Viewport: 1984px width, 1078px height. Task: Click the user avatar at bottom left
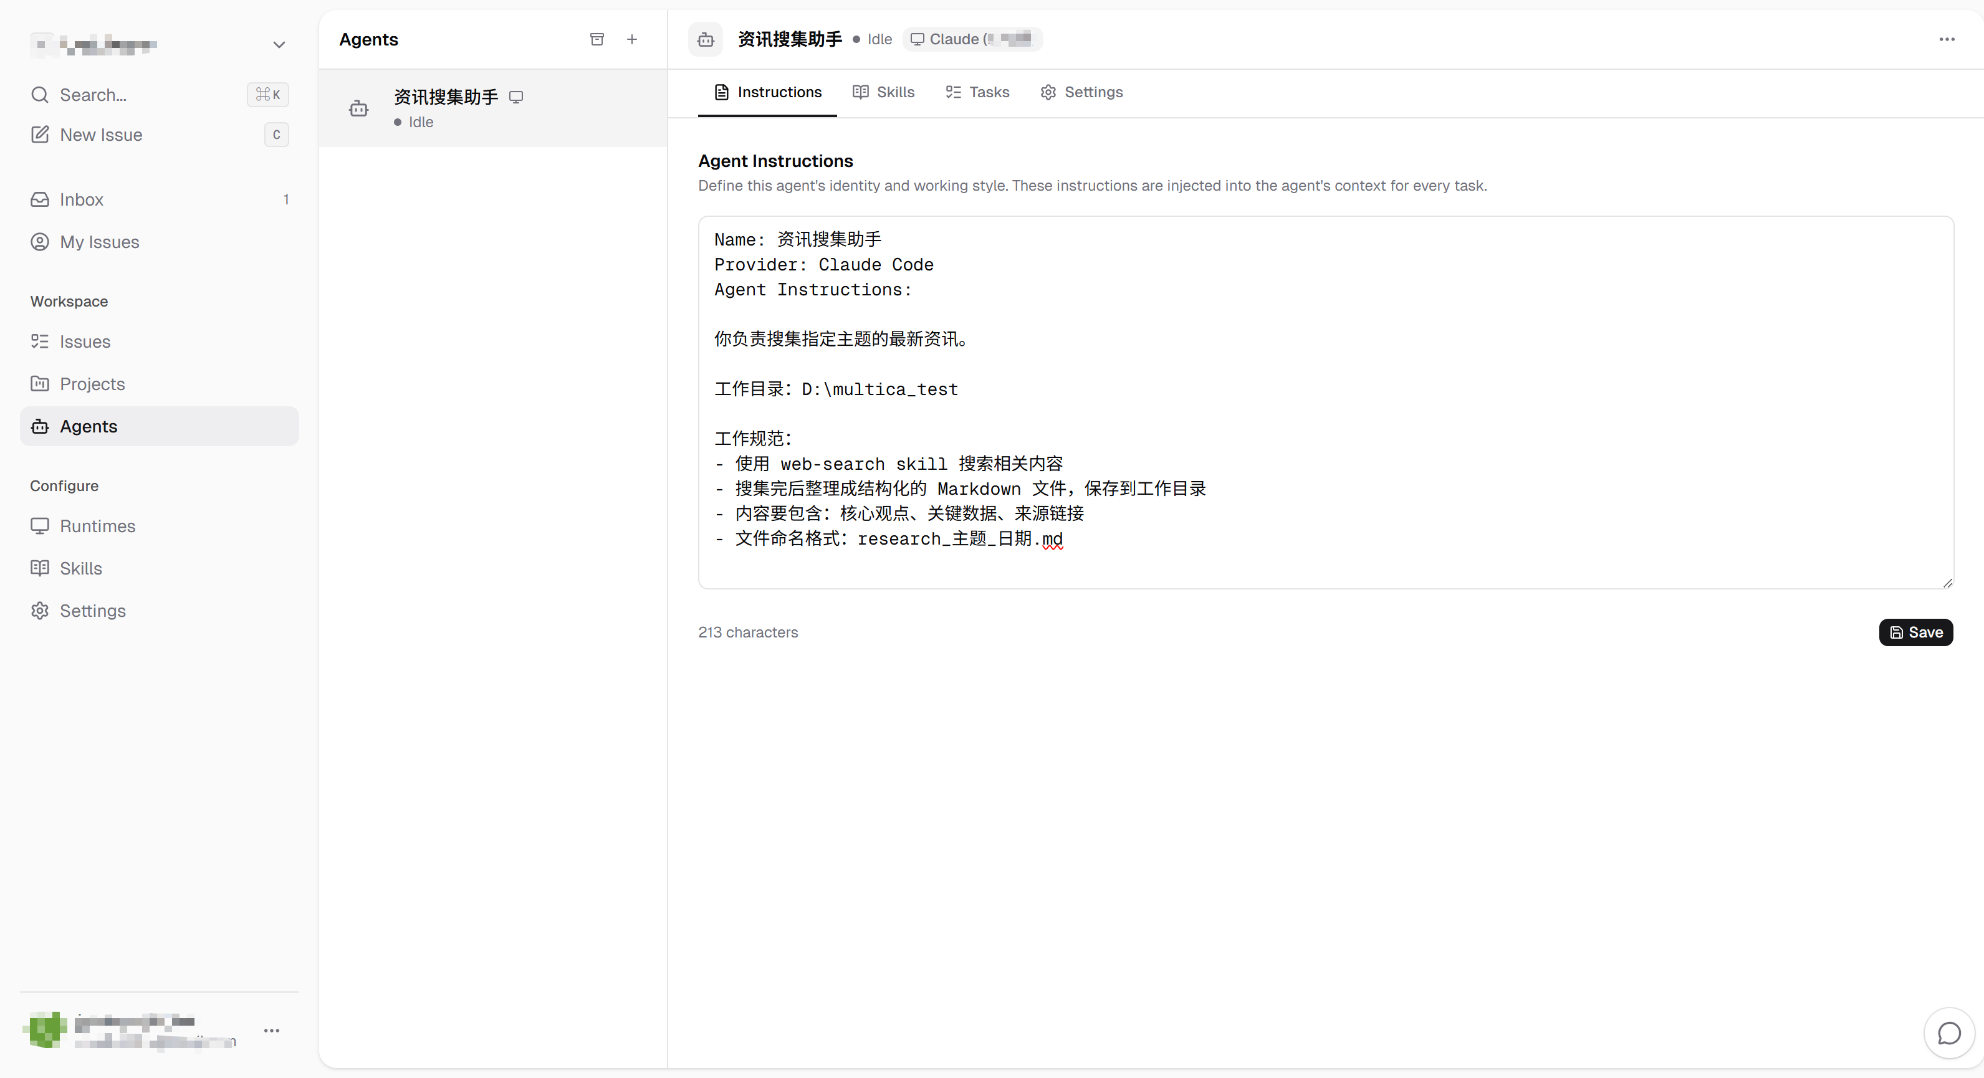click(x=46, y=1030)
